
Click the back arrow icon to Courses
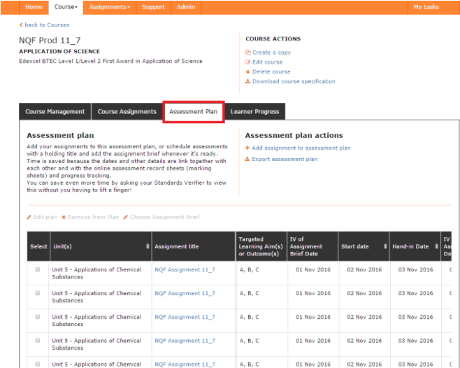click(x=21, y=25)
